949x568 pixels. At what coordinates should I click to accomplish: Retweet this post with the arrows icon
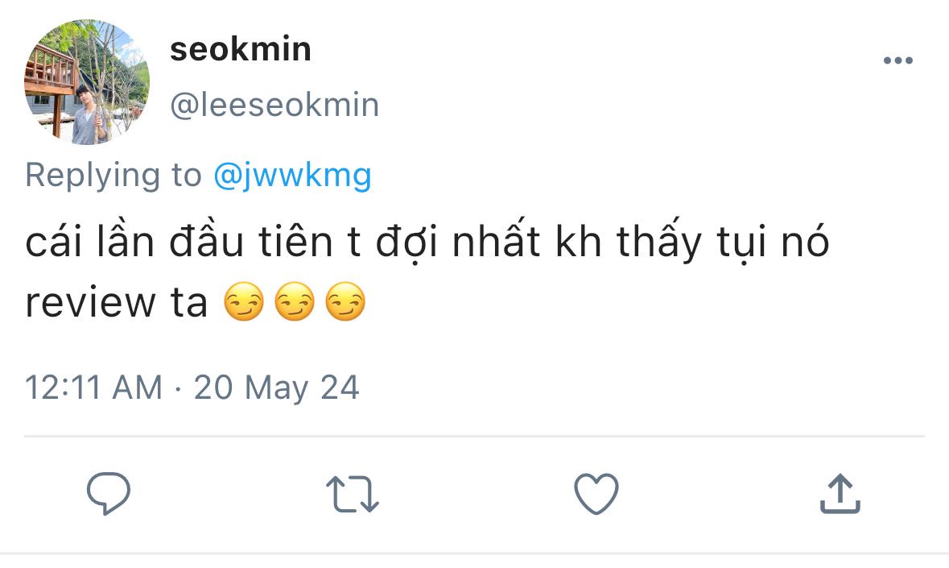[353, 494]
